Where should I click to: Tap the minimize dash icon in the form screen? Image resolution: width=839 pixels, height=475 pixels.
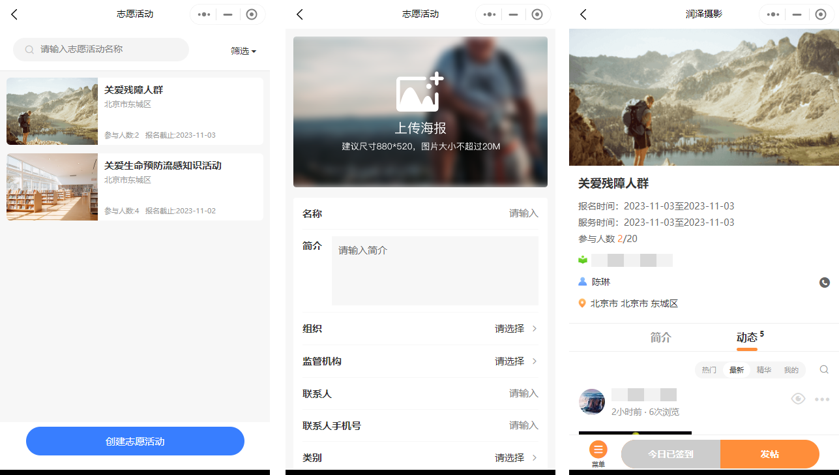[x=514, y=14]
